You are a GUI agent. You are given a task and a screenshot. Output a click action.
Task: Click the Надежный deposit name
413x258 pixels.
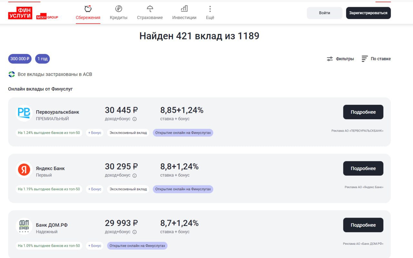47,232
